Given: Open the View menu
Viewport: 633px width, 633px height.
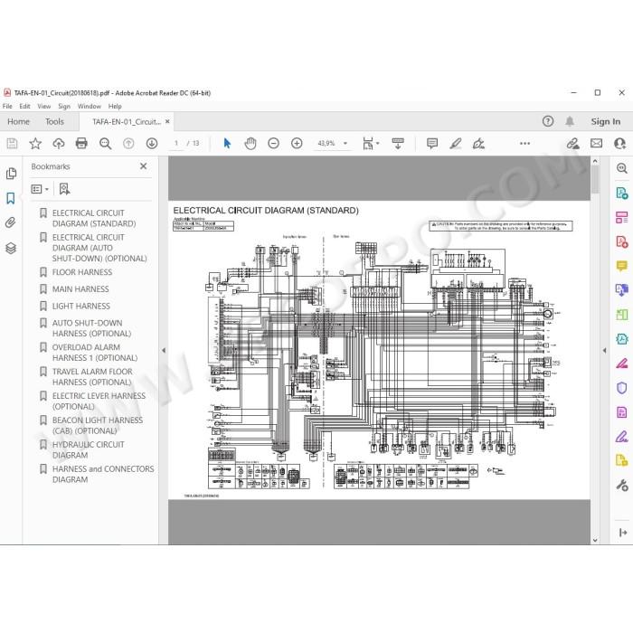Looking at the screenshot, I should tap(44, 106).
